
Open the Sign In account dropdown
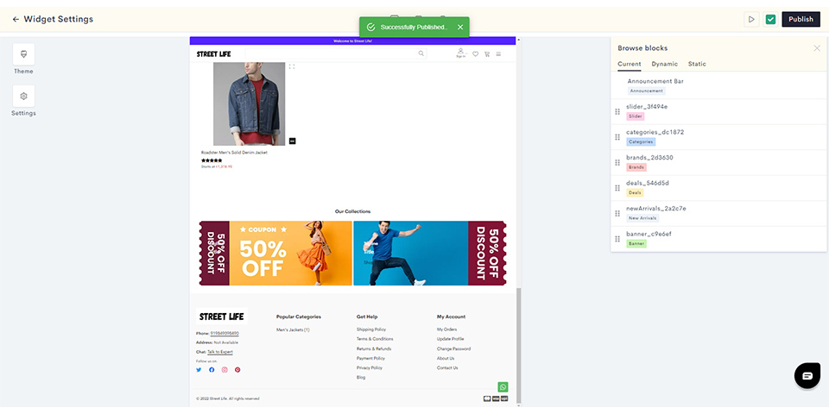pyautogui.click(x=461, y=53)
